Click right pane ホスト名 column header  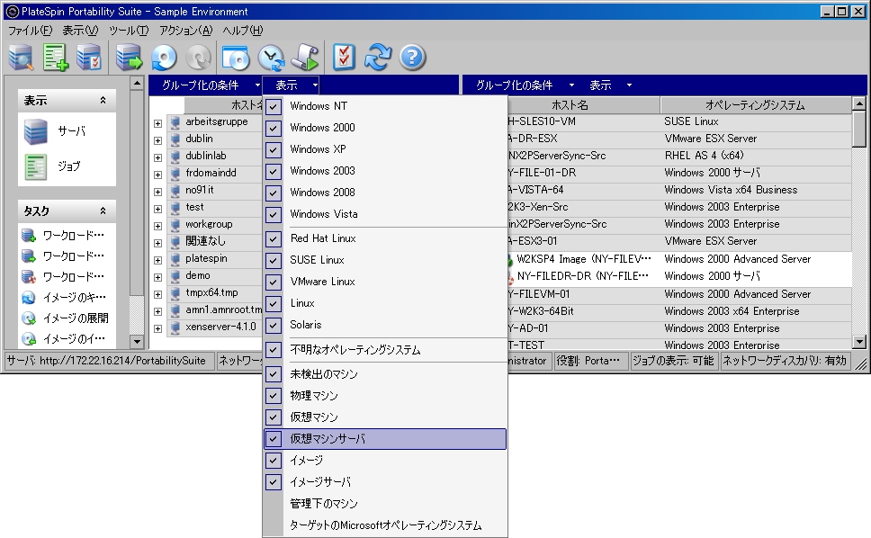(x=570, y=105)
